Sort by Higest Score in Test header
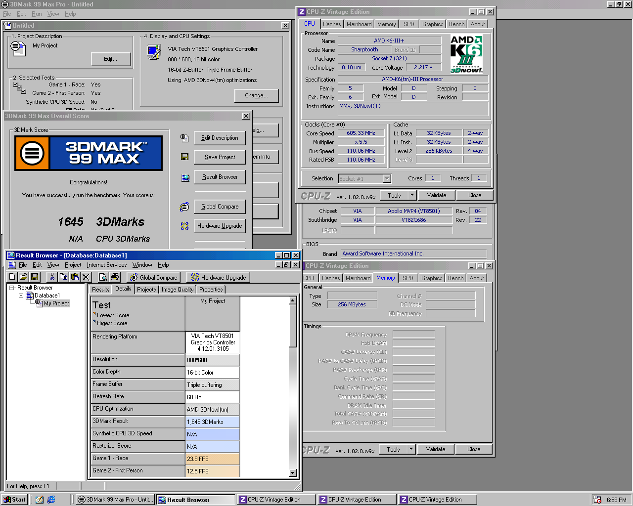Image resolution: width=633 pixels, height=506 pixels. click(112, 323)
